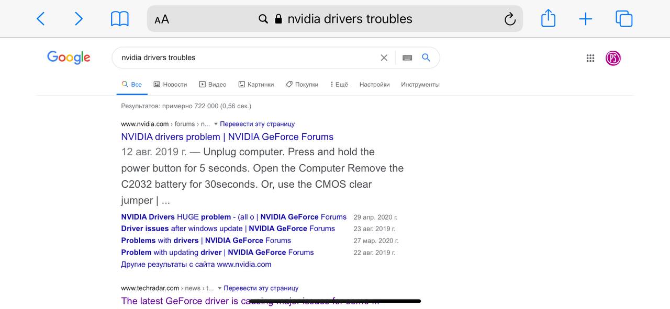This screenshot has height=309, width=670.
Task: Open Инструменты search tools
Action: tap(420, 84)
